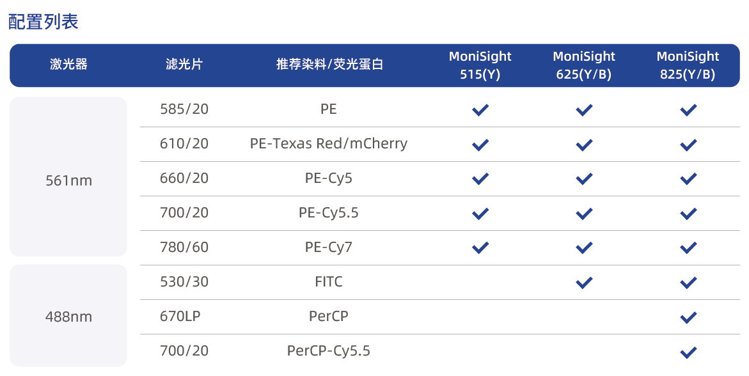Click the PE-Cy5.5 checkmark under MoniSight 515(Y)
Screen dimensions: 749x376
click(x=480, y=214)
